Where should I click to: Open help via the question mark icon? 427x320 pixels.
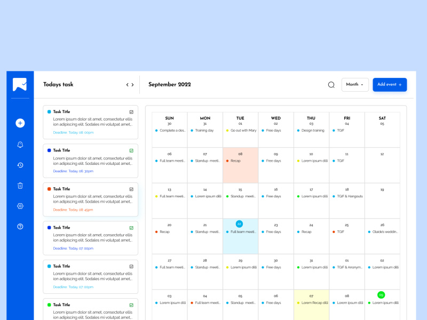click(x=20, y=226)
